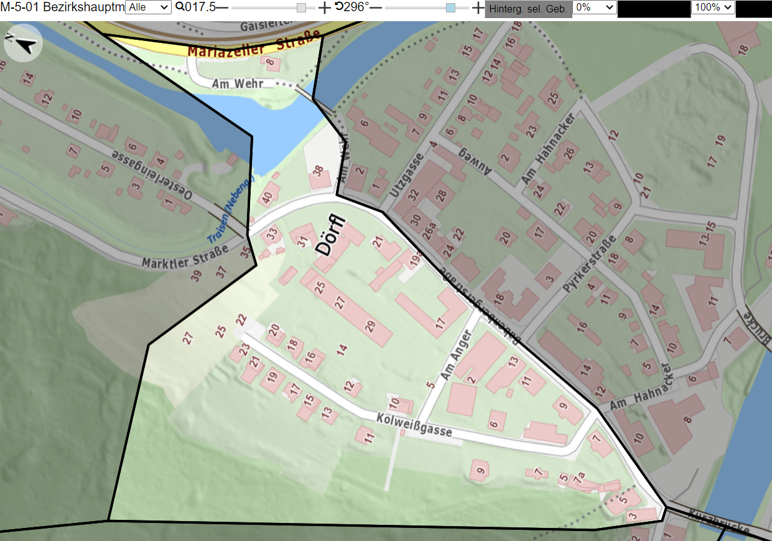Click building 29 on the map
Viewport: 772px width, 541px height.
[369, 326]
